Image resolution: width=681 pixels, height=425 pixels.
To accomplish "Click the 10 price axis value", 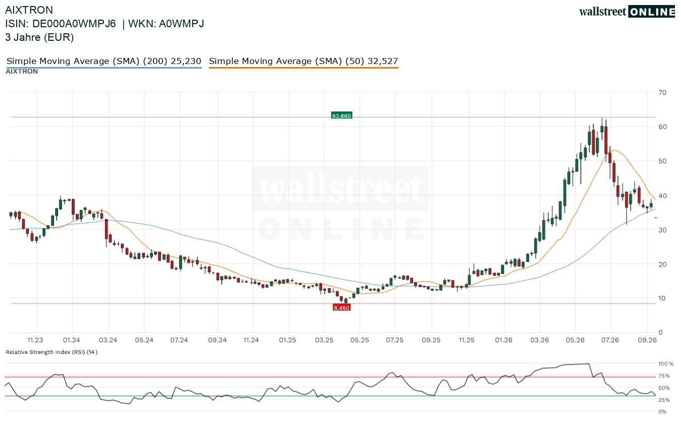I will (x=662, y=298).
